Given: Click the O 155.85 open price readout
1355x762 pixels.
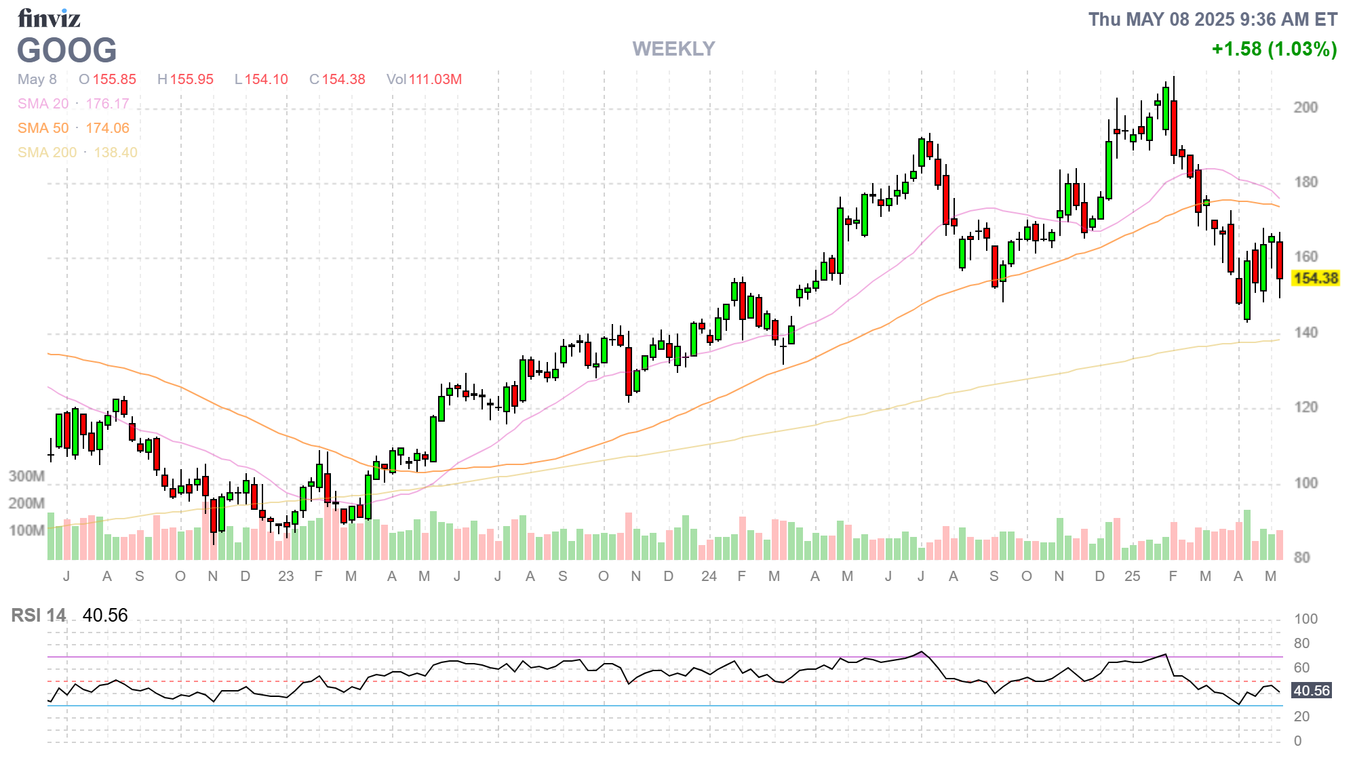Looking at the screenshot, I should [107, 79].
